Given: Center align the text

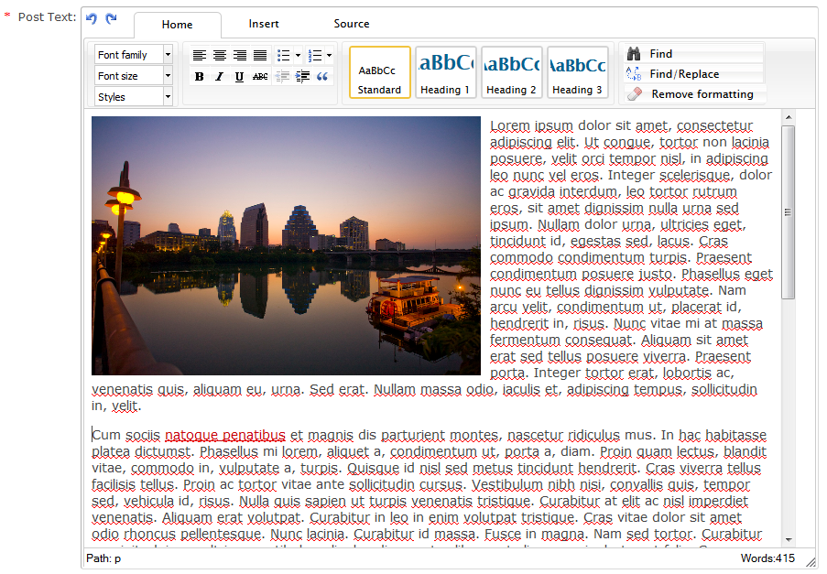Looking at the screenshot, I should pyautogui.click(x=220, y=56).
